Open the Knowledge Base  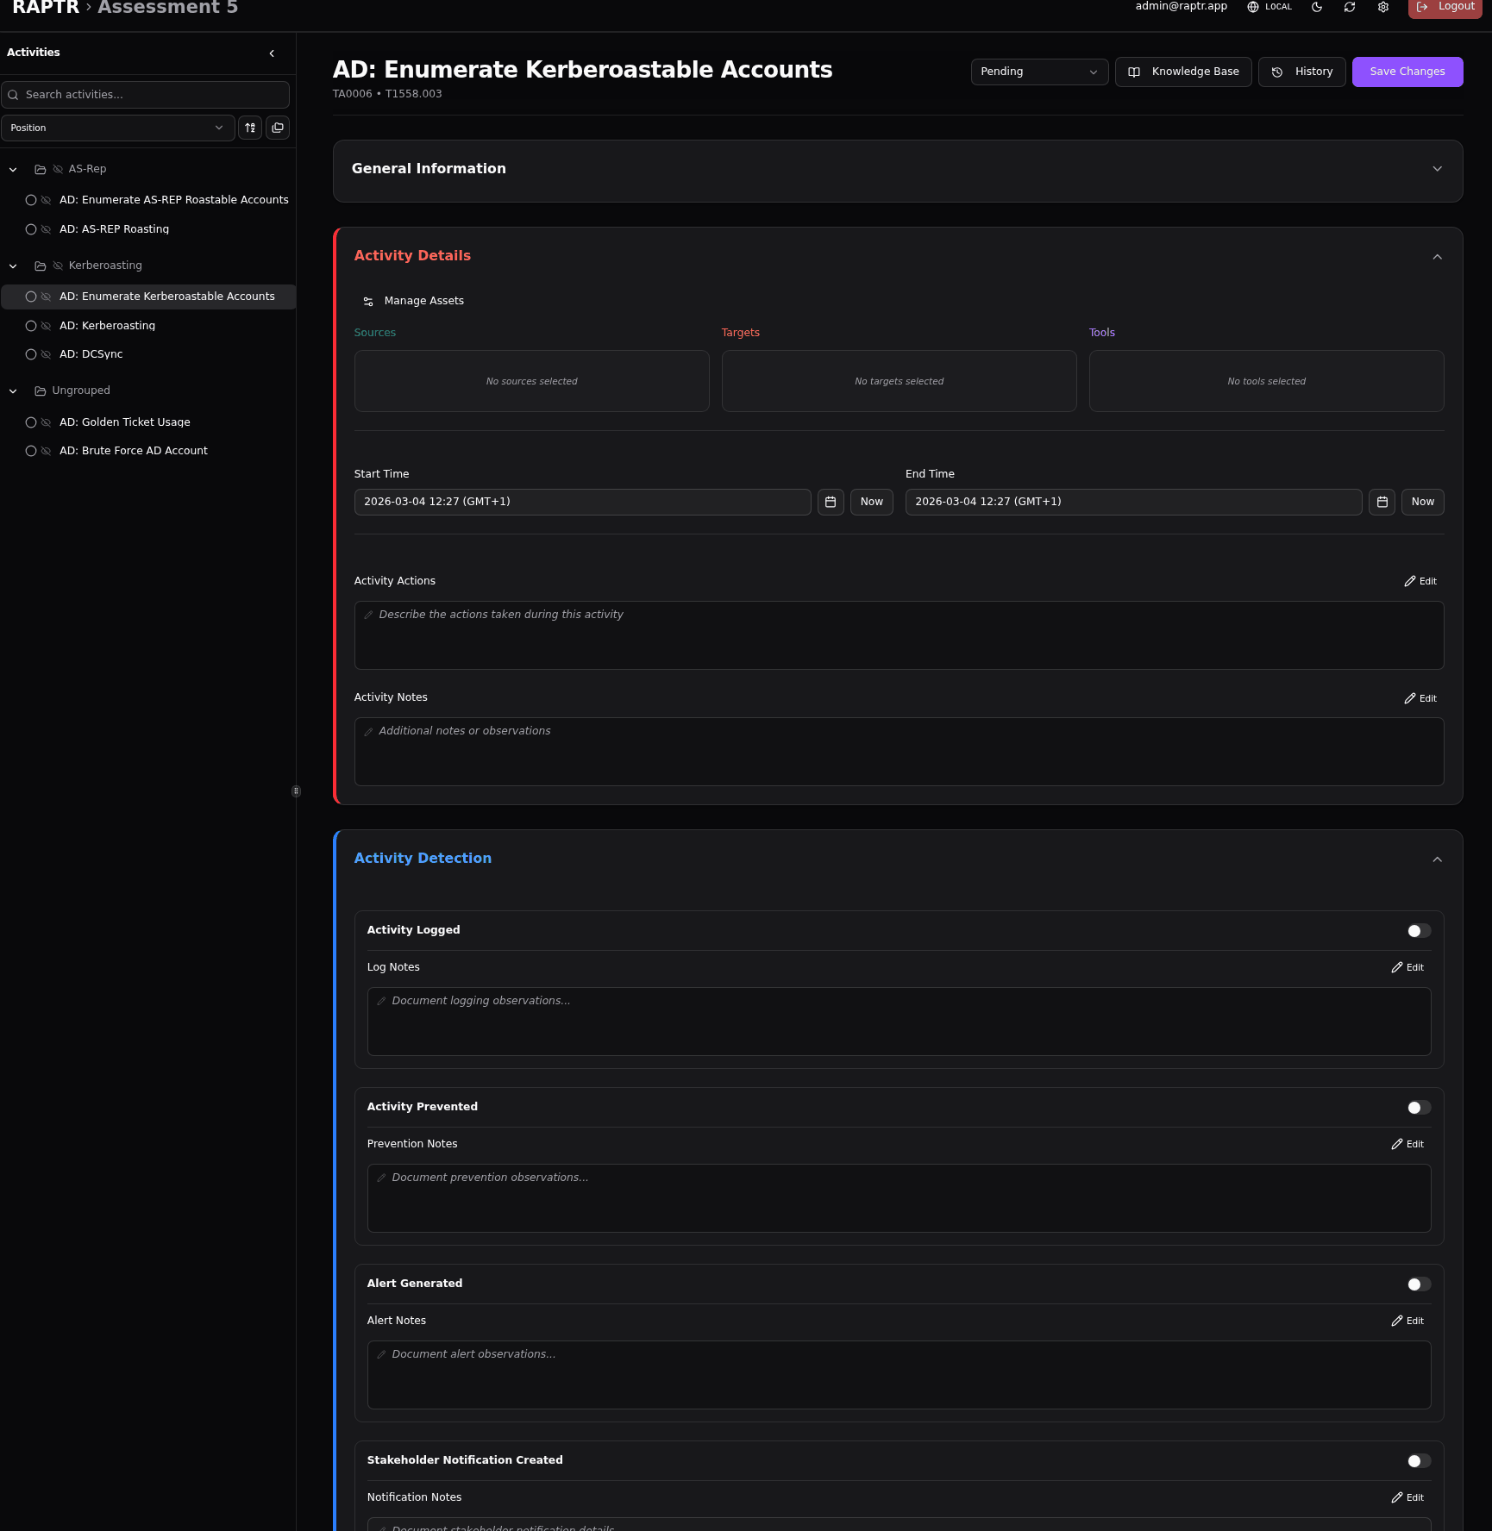point(1183,72)
